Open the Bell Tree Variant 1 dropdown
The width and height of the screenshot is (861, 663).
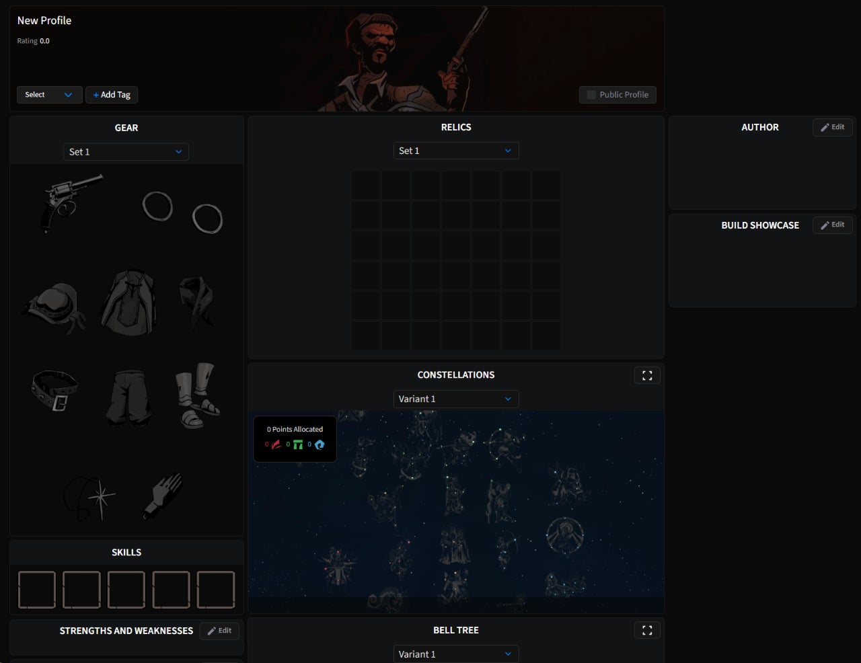[x=455, y=654]
